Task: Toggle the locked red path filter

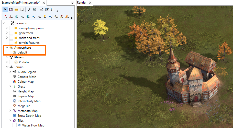Action: tap(22, 17)
